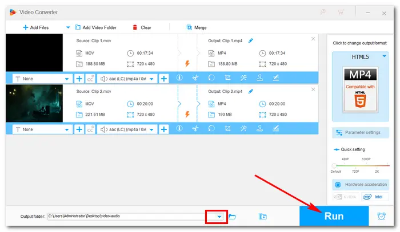Click the Quick setting quality slider handle
The height and width of the screenshot is (232, 400).
click(334, 166)
